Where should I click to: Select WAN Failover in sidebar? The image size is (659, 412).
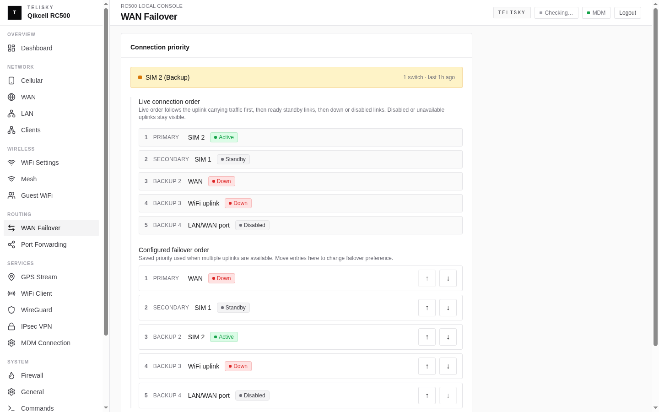[x=51, y=228]
